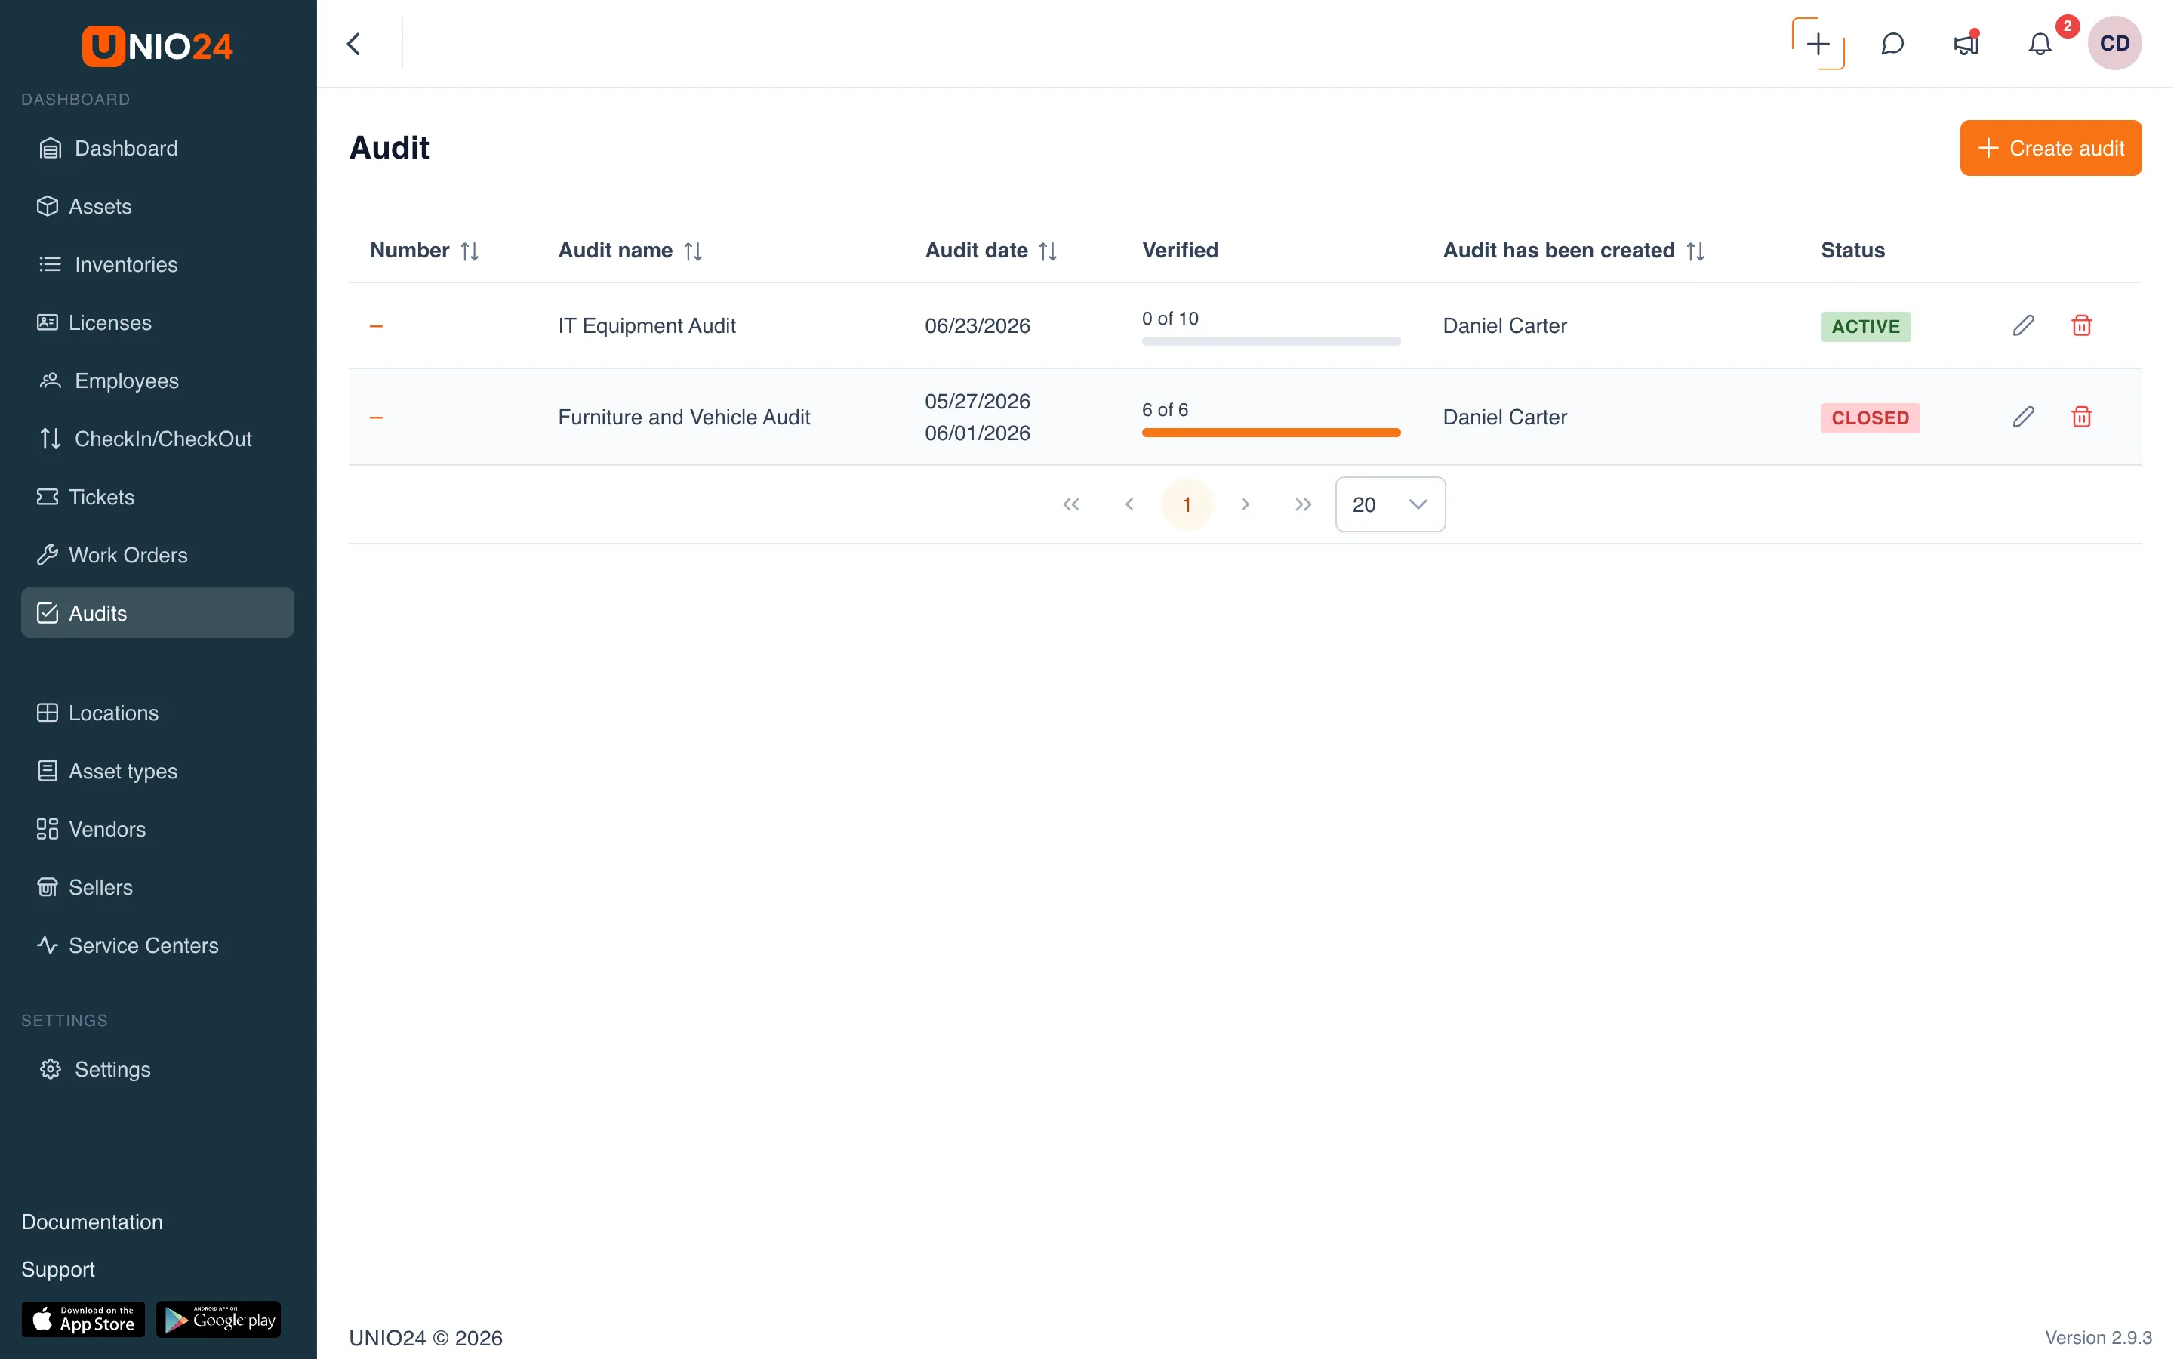Download from the App Store badge
Image resolution: width=2174 pixels, height=1359 pixels.
pyautogui.click(x=82, y=1318)
